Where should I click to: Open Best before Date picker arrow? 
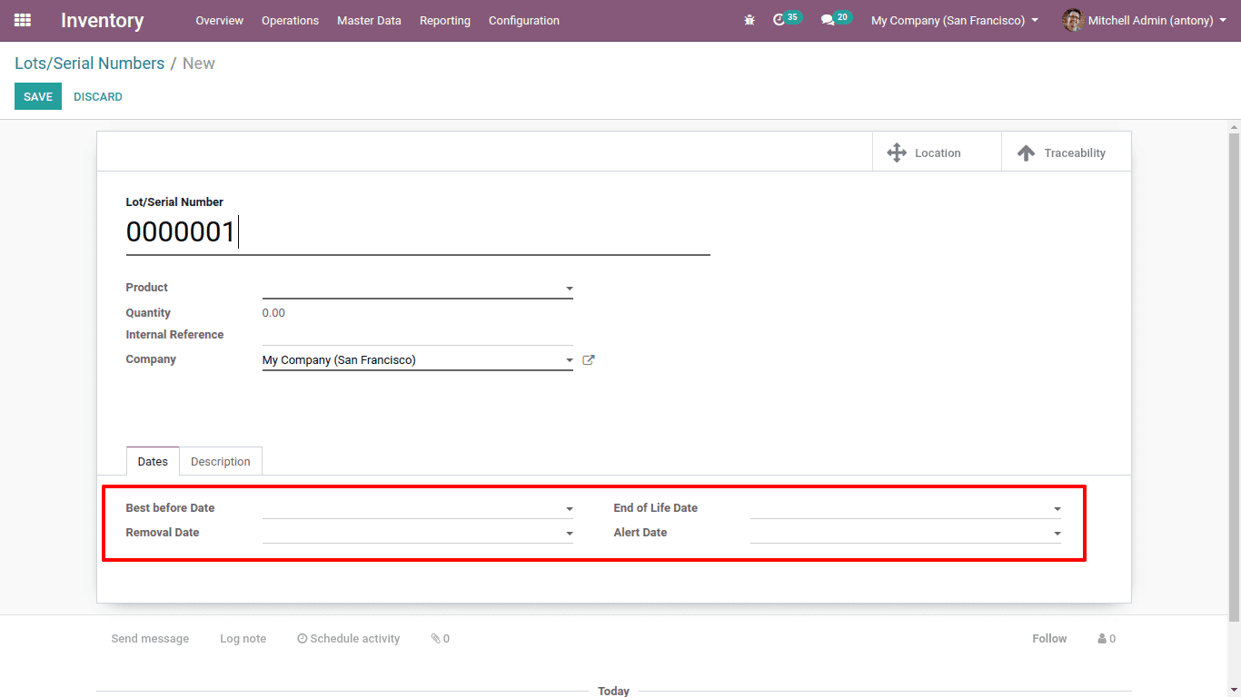(x=570, y=509)
